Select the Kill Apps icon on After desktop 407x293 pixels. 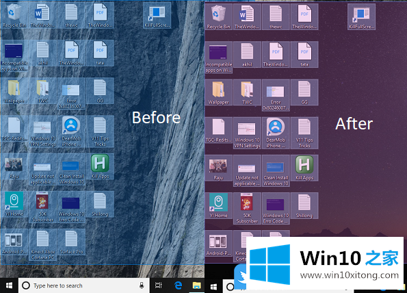tap(304, 168)
